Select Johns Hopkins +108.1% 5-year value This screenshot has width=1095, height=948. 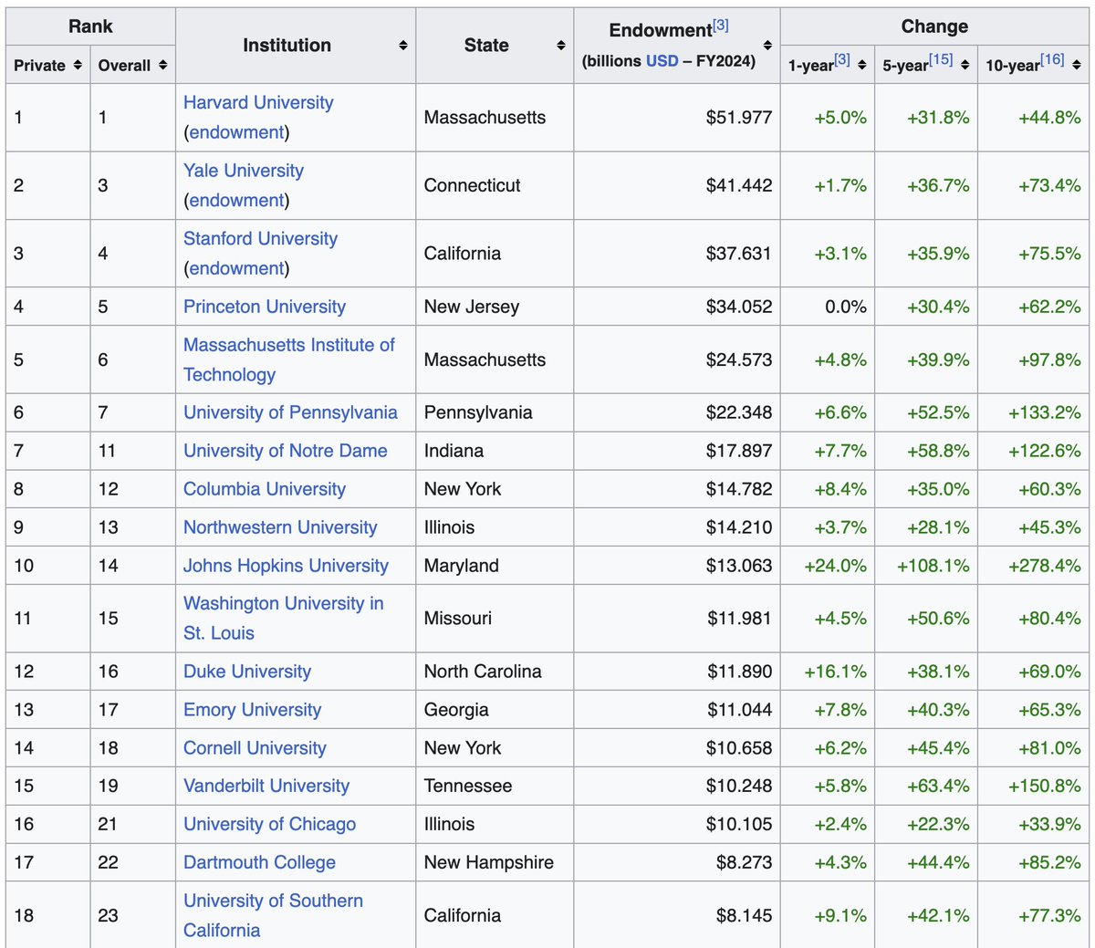(x=926, y=566)
